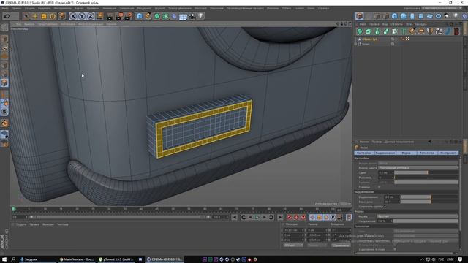This screenshot has height=263, width=468.
Task: Select the Rotate tool icon
Action: click(53, 16)
